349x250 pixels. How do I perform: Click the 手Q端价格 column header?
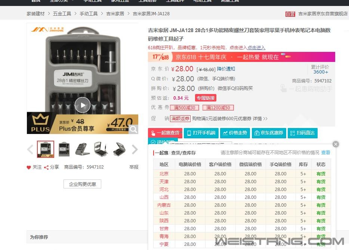[281, 165]
